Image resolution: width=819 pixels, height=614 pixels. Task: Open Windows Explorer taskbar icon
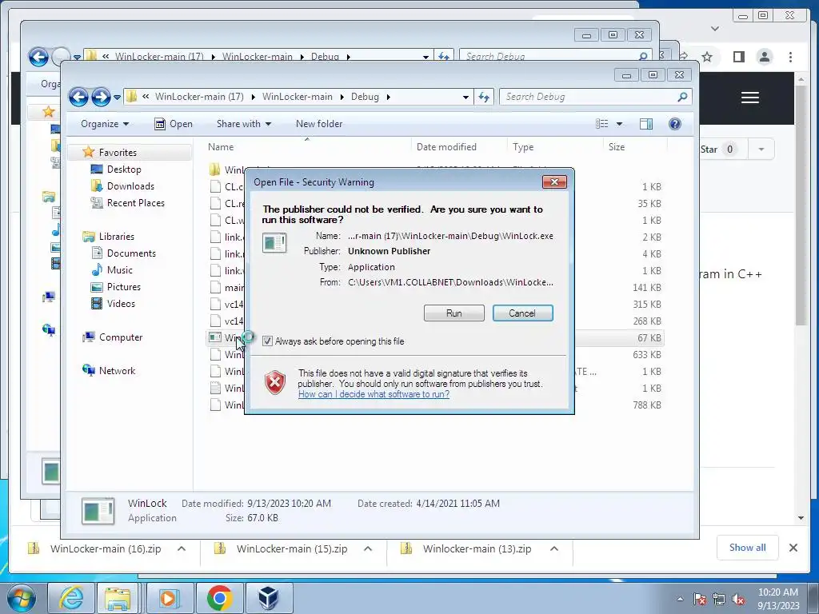pyautogui.click(x=118, y=598)
